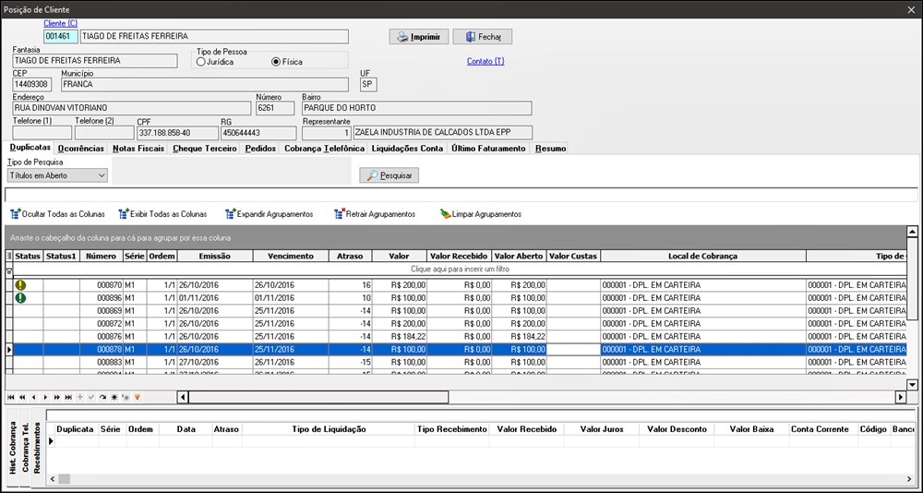Image resolution: width=923 pixels, height=493 pixels.
Task: Click the Pesquisar button
Action: pos(390,175)
